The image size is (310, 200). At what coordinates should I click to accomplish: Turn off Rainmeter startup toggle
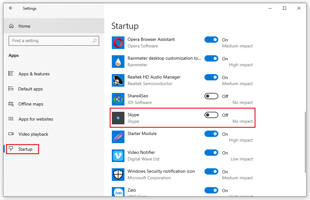[x=211, y=58]
